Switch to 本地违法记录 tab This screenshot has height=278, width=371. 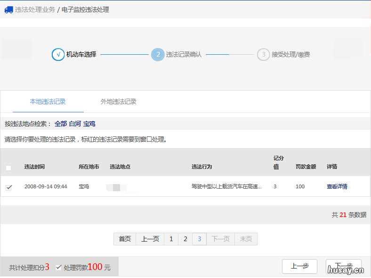48,101
